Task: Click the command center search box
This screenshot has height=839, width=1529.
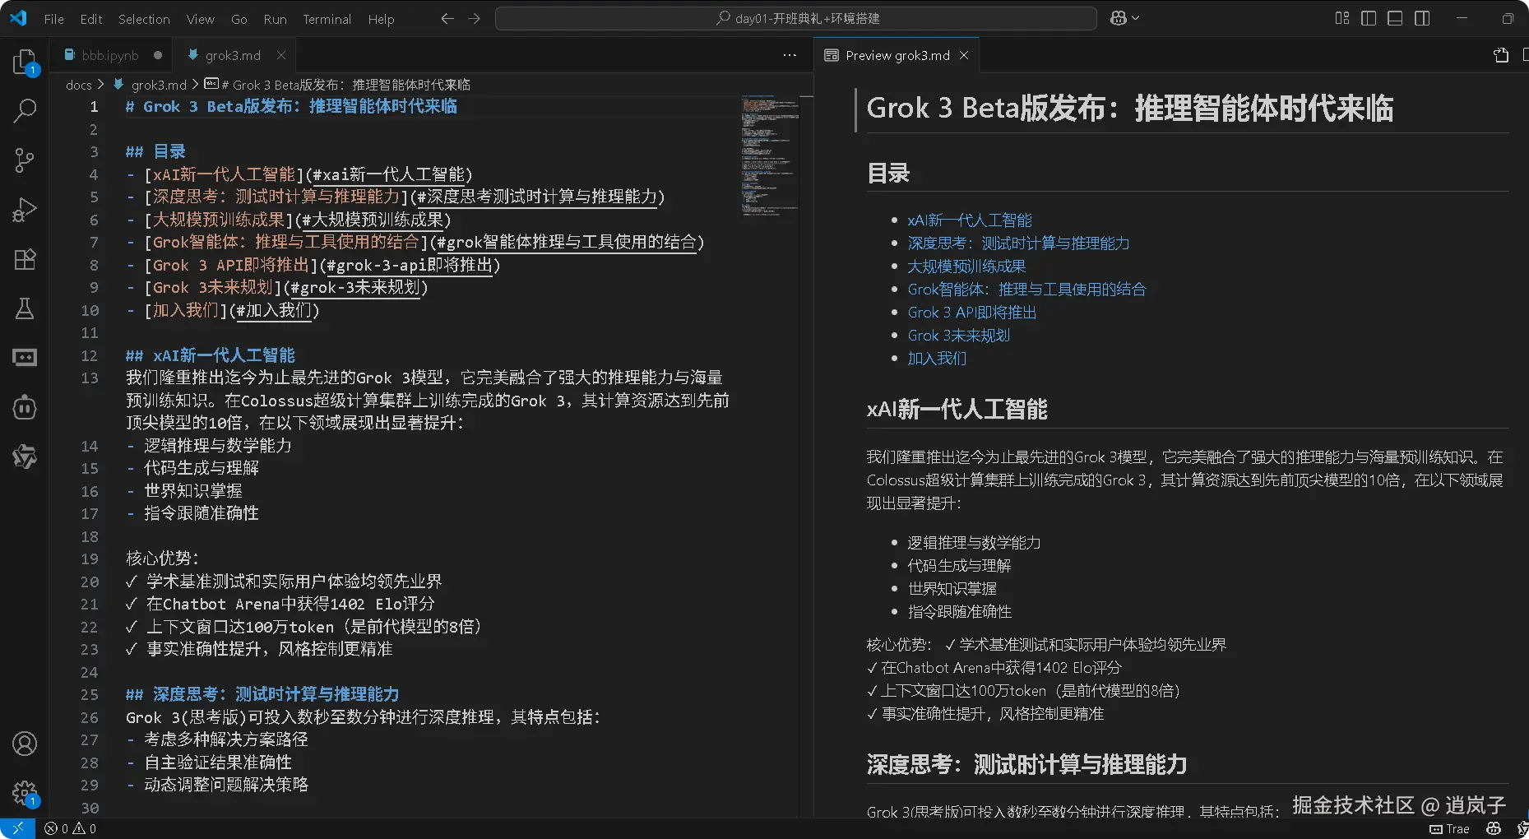Action: 795,18
